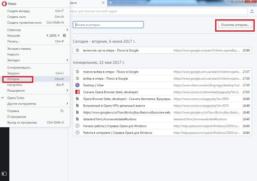Open Настройки from the menu
This screenshot has height=181, width=257.
pos(35,85)
